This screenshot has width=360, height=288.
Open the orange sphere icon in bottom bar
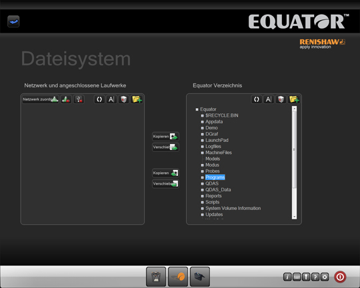click(178, 277)
